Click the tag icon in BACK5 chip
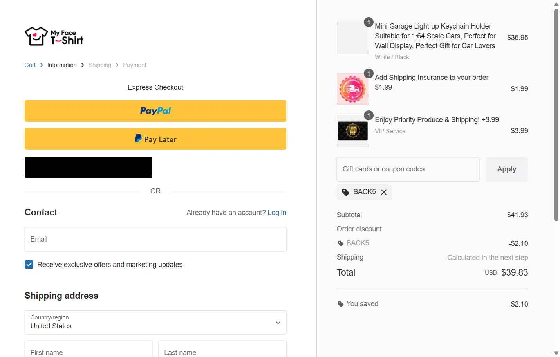 click(x=345, y=192)
